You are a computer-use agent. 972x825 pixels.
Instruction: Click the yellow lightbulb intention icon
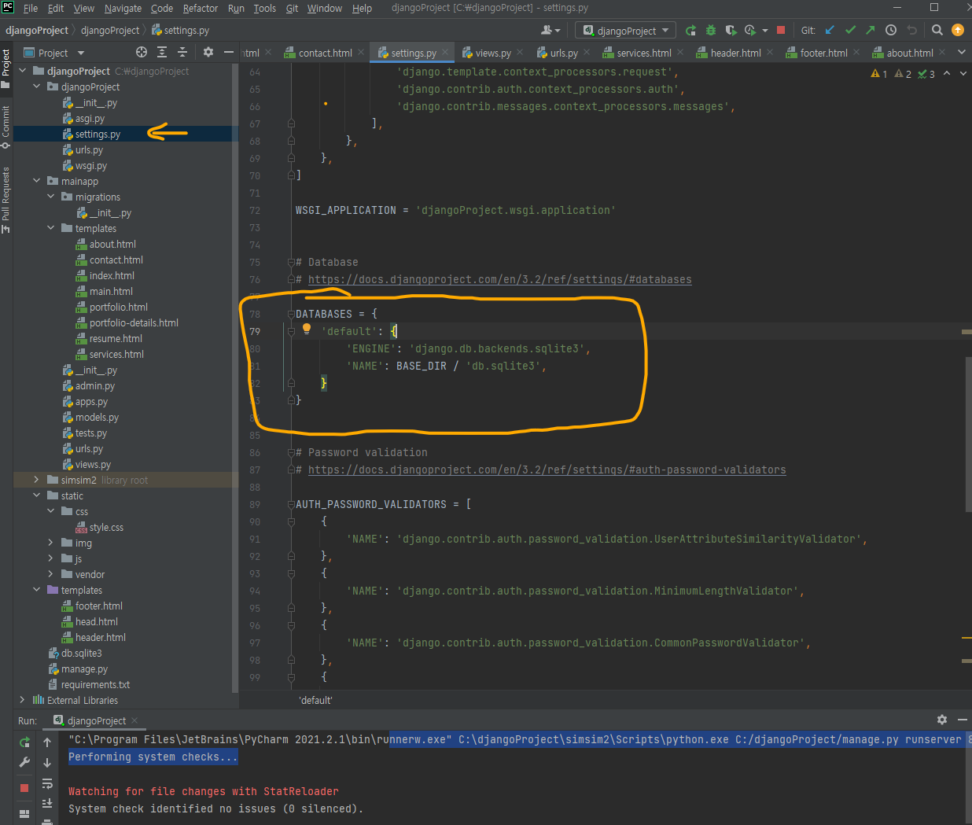point(307,330)
